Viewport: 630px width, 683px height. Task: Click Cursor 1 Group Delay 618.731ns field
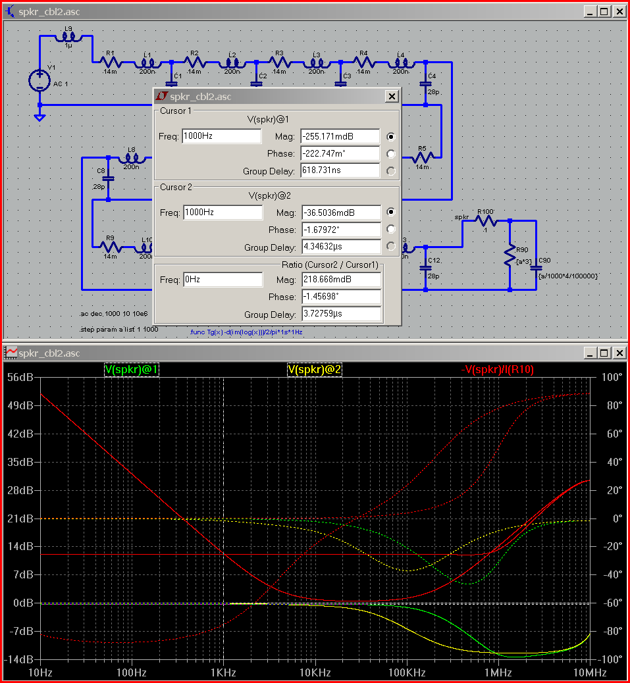click(340, 170)
